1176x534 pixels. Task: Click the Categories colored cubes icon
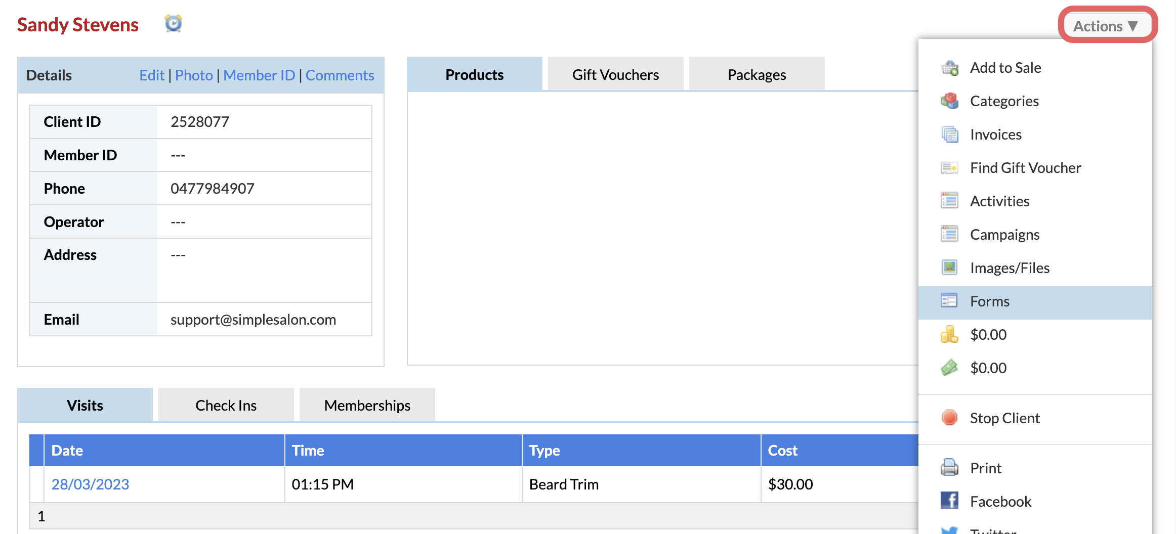pyautogui.click(x=949, y=101)
